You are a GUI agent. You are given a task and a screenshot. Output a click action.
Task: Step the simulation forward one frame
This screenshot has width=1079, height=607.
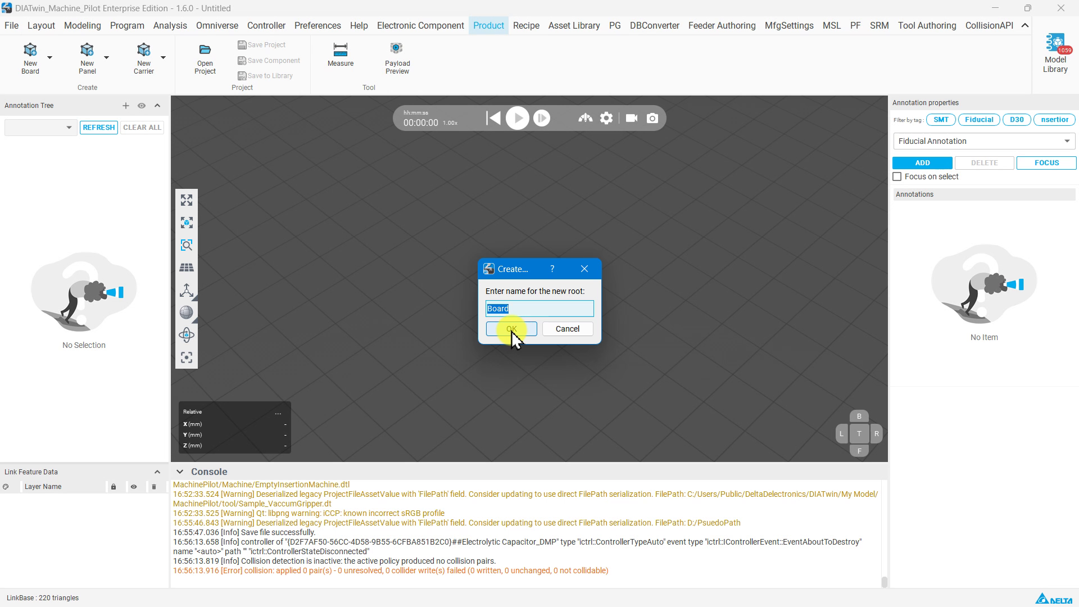tap(542, 118)
